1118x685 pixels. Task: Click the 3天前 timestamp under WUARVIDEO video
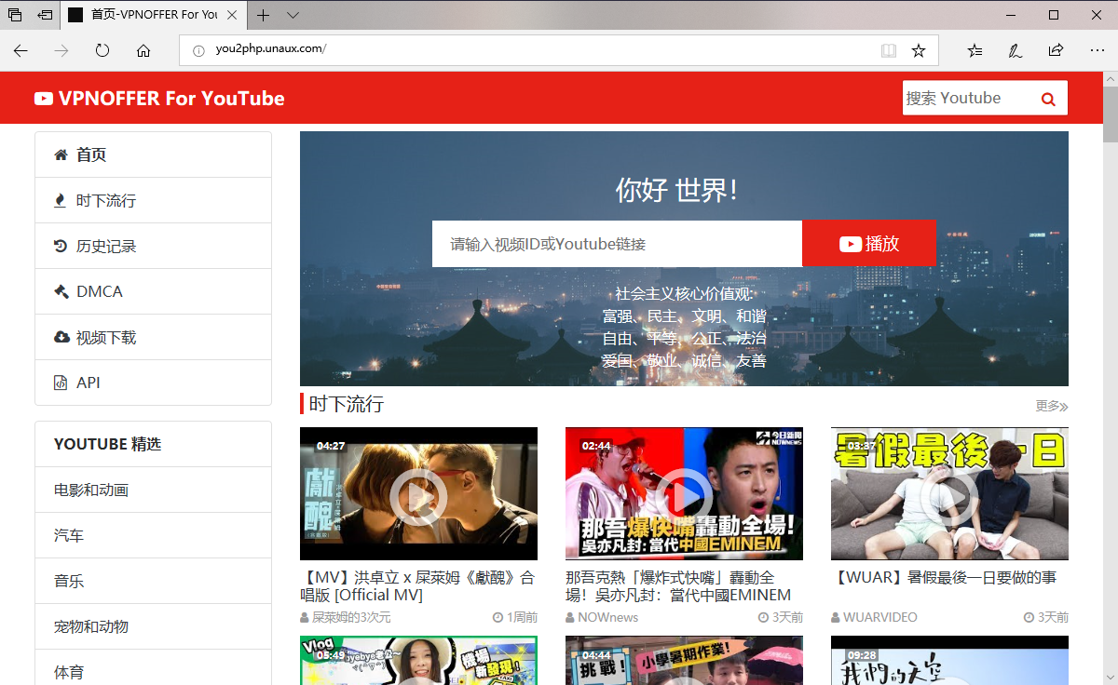pyautogui.click(x=1046, y=617)
